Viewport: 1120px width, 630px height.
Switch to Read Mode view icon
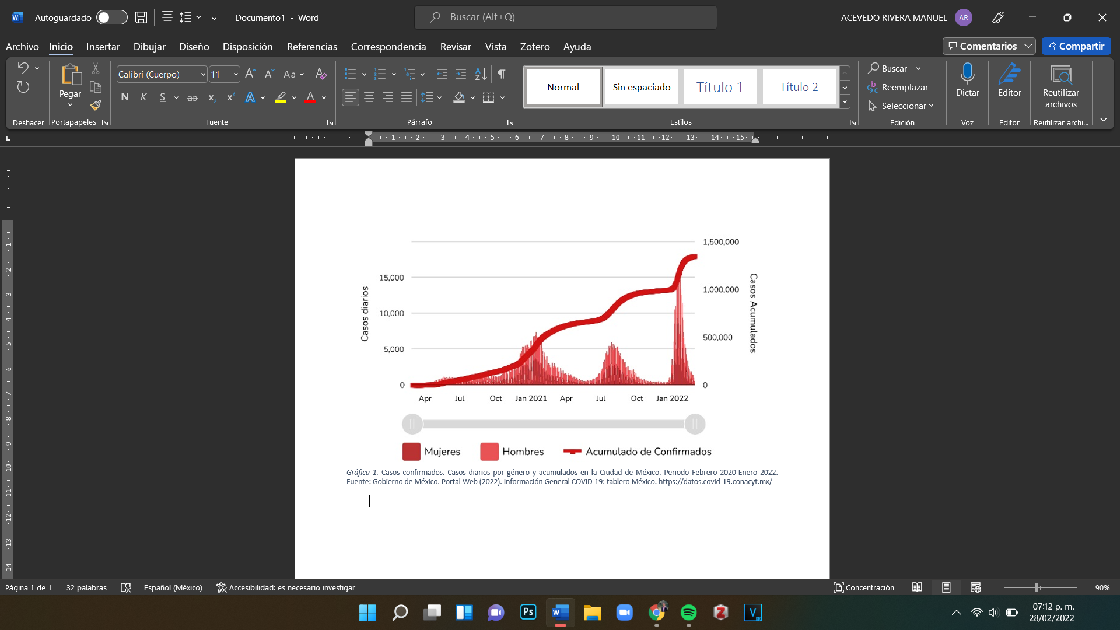pyautogui.click(x=917, y=587)
